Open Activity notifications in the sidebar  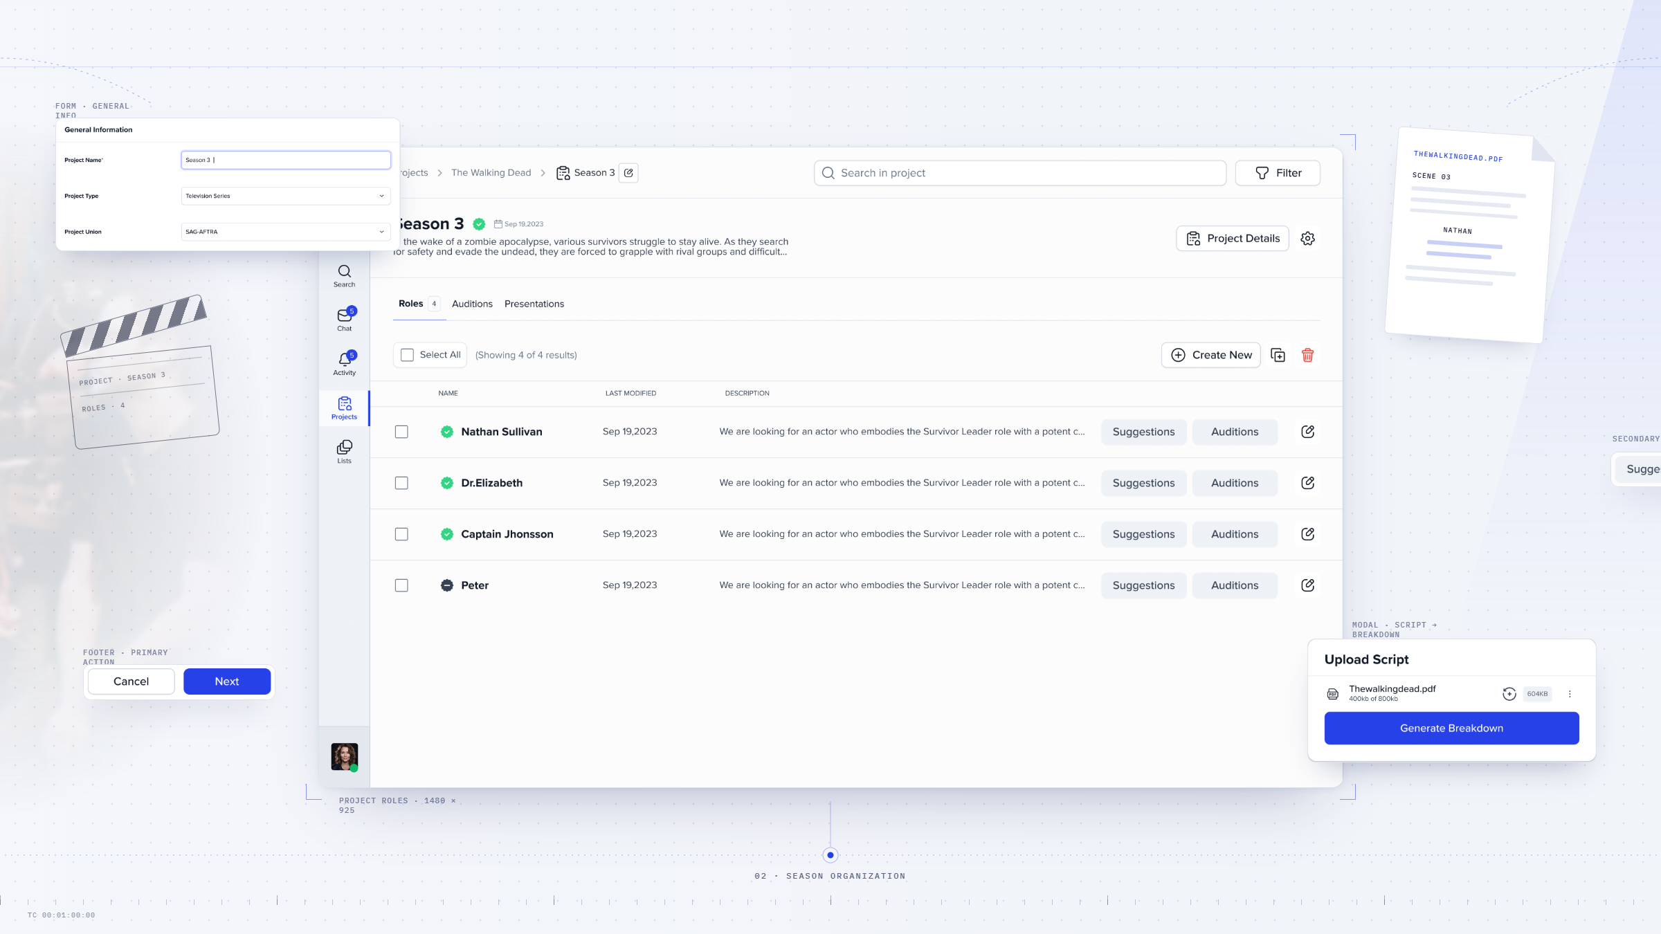tap(344, 363)
